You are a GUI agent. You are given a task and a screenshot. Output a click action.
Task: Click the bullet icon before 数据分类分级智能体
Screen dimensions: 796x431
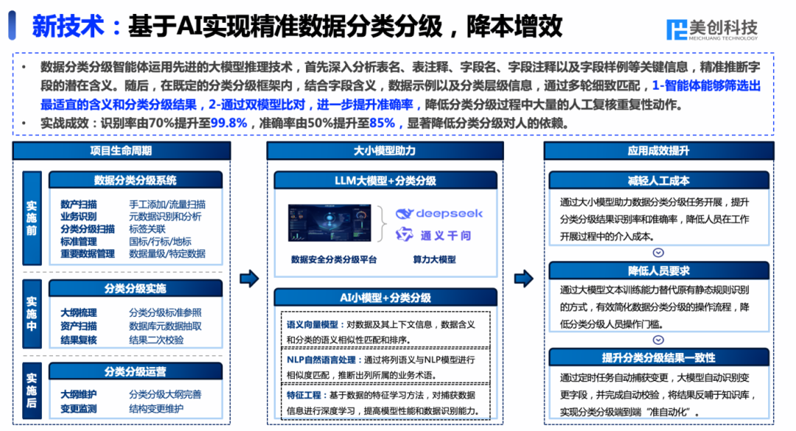[x=24, y=65]
